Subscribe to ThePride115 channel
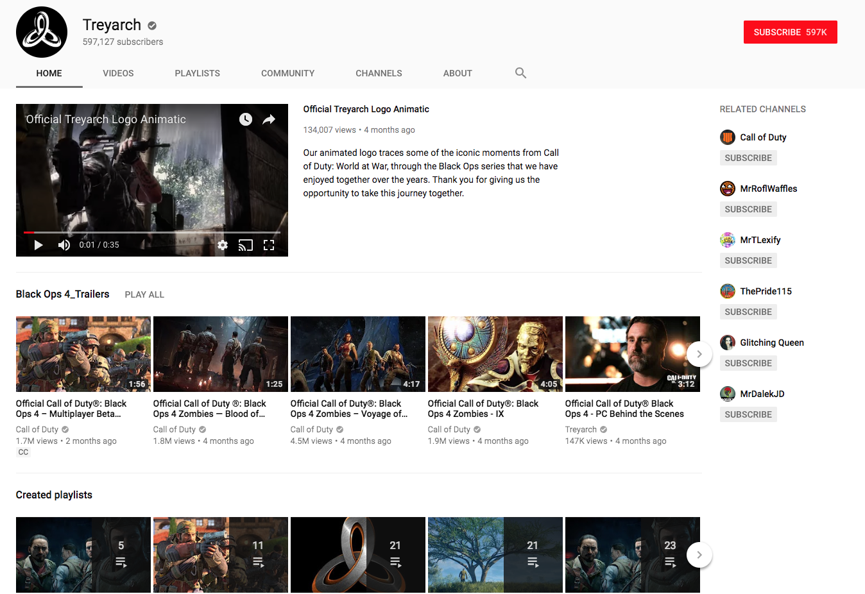The width and height of the screenshot is (865, 594). coord(748,312)
